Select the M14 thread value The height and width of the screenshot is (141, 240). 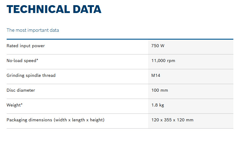(156, 76)
